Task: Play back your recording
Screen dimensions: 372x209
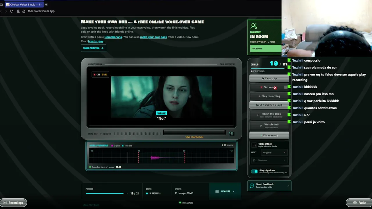Action: coord(269,96)
